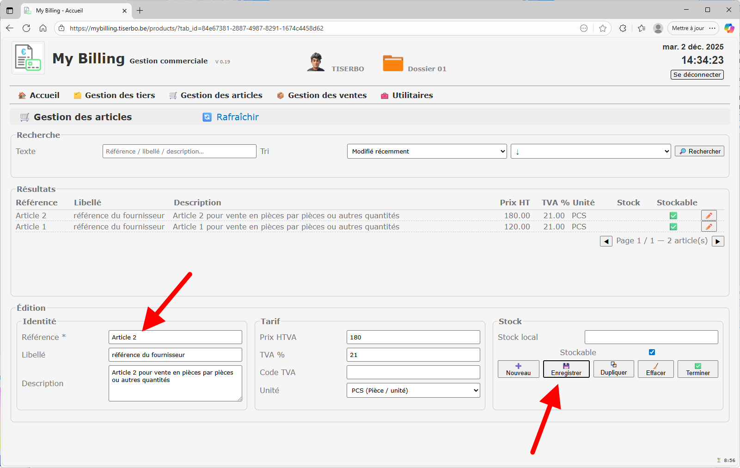This screenshot has height=468, width=740.
Task: Click the TISERBO user avatar icon
Action: pos(316,62)
